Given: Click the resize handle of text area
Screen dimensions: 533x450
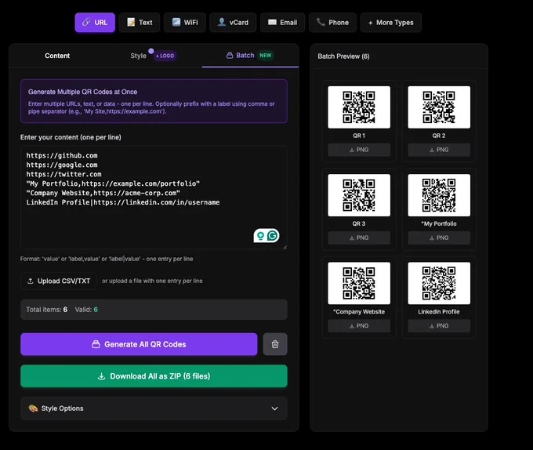Looking at the screenshot, I should coord(285,247).
